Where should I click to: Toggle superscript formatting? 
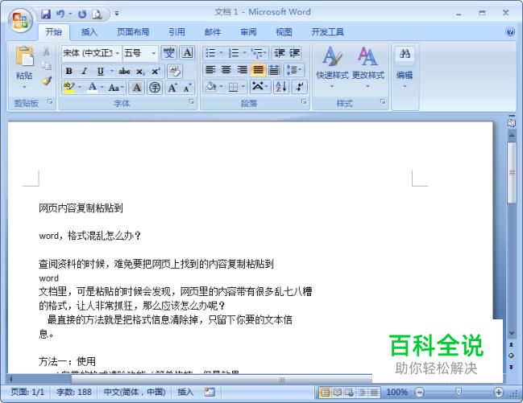(156, 71)
